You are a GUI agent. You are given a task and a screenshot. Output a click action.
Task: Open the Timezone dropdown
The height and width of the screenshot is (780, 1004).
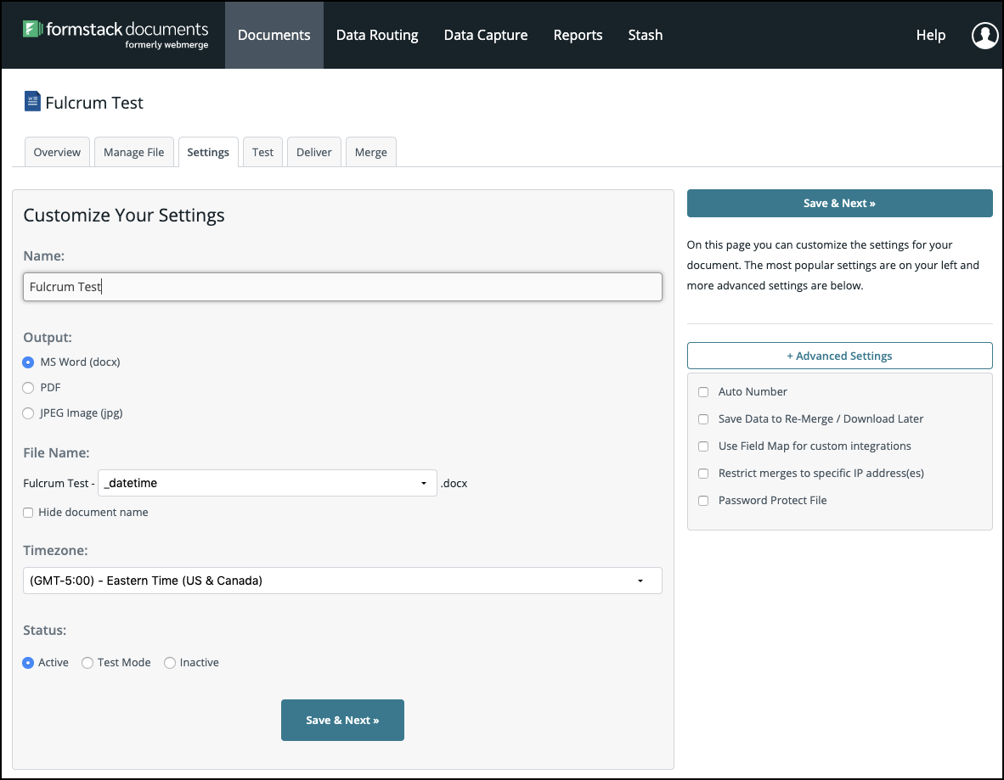[342, 581]
